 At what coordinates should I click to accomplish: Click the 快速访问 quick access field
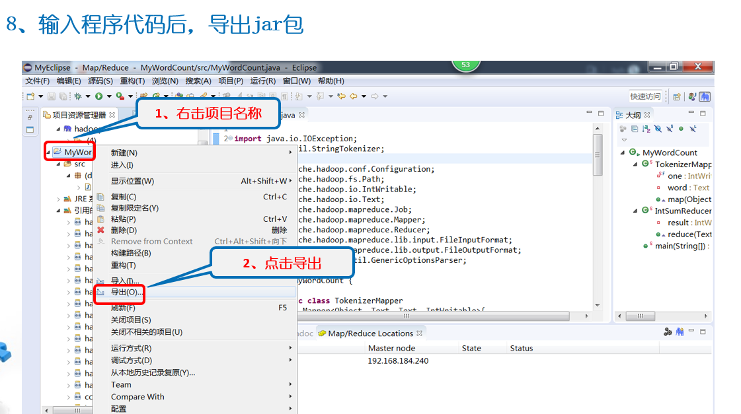[x=645, y=96]
